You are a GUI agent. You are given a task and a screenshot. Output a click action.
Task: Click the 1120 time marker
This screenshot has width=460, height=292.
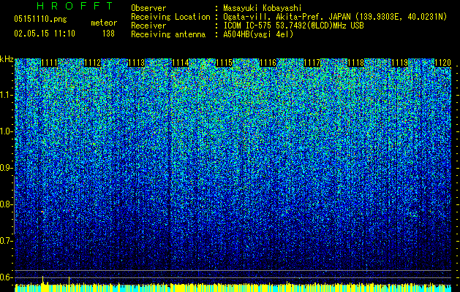pos(442,63)
